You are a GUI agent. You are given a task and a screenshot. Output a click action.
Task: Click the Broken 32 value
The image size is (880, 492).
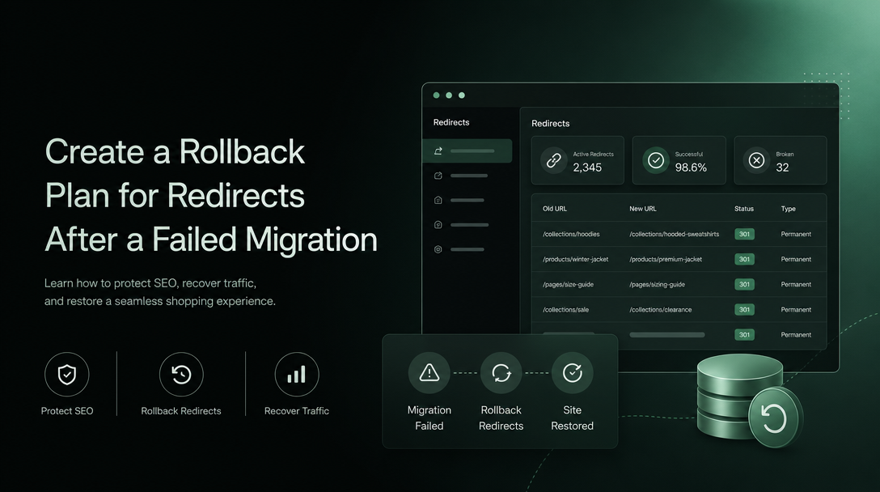click(x=782, y=168)
